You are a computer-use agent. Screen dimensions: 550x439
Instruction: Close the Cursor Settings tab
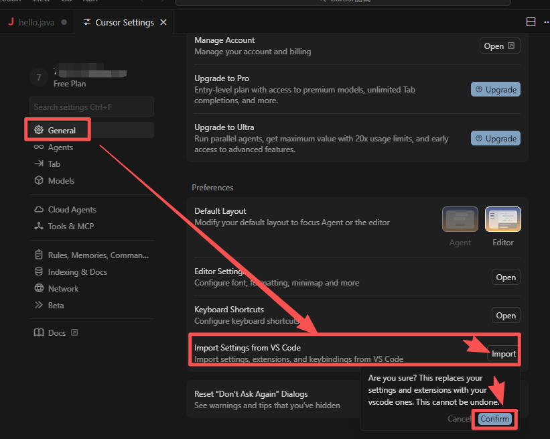[163, 22]
